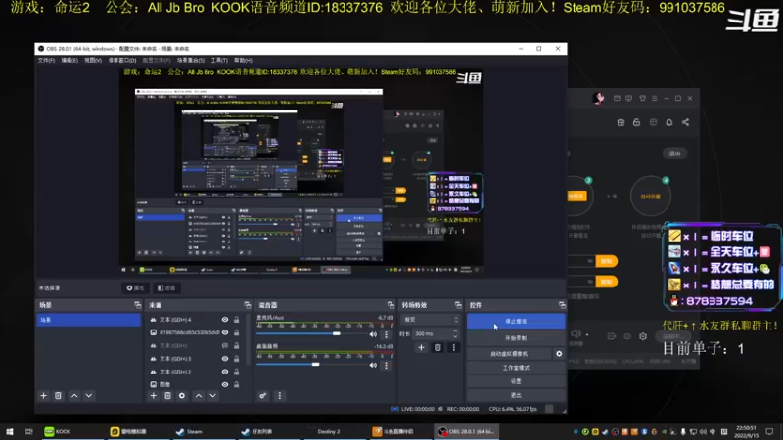Viewport: 783px width, 440px height.
Task: Click the stop streaming button
Action: 516,322
